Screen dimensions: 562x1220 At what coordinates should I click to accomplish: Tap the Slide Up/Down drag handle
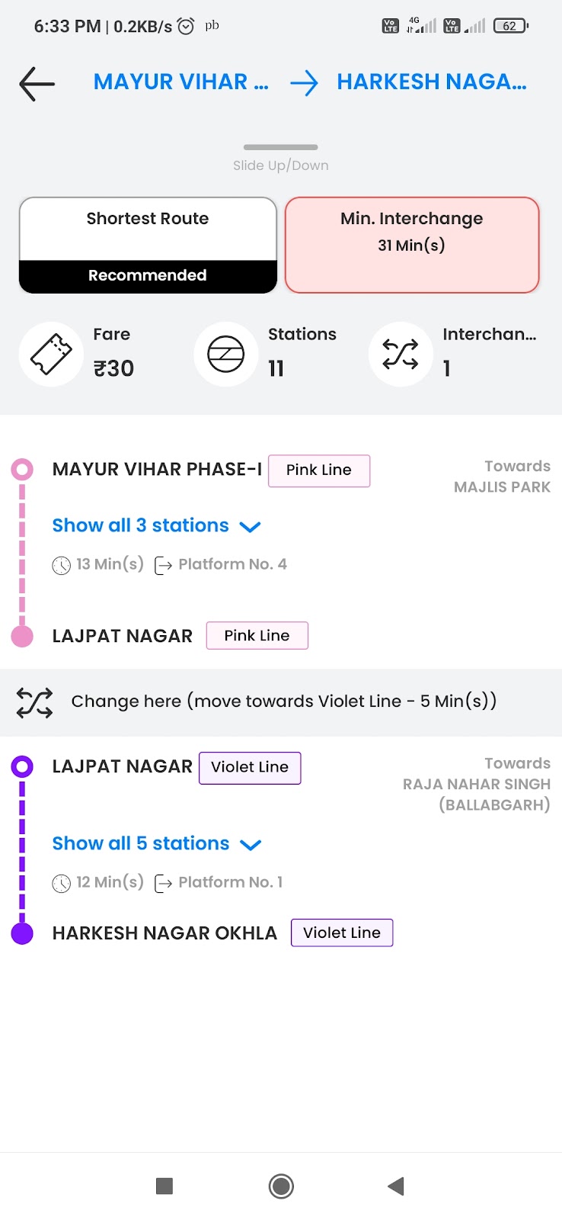[x=281, y=147]
